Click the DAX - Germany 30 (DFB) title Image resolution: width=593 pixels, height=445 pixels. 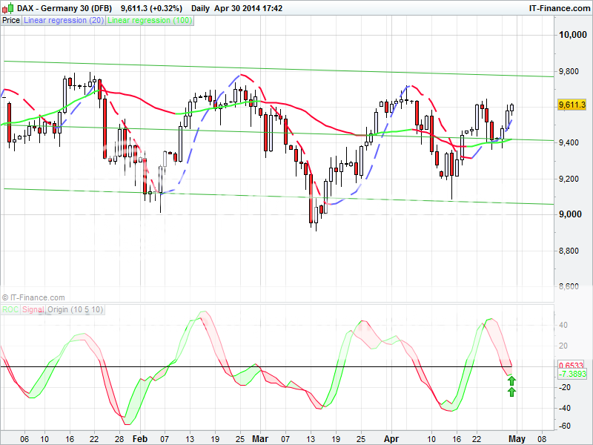(x=65, y=8)
